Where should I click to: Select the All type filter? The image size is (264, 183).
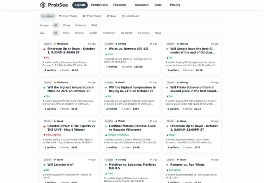(56, 33)
